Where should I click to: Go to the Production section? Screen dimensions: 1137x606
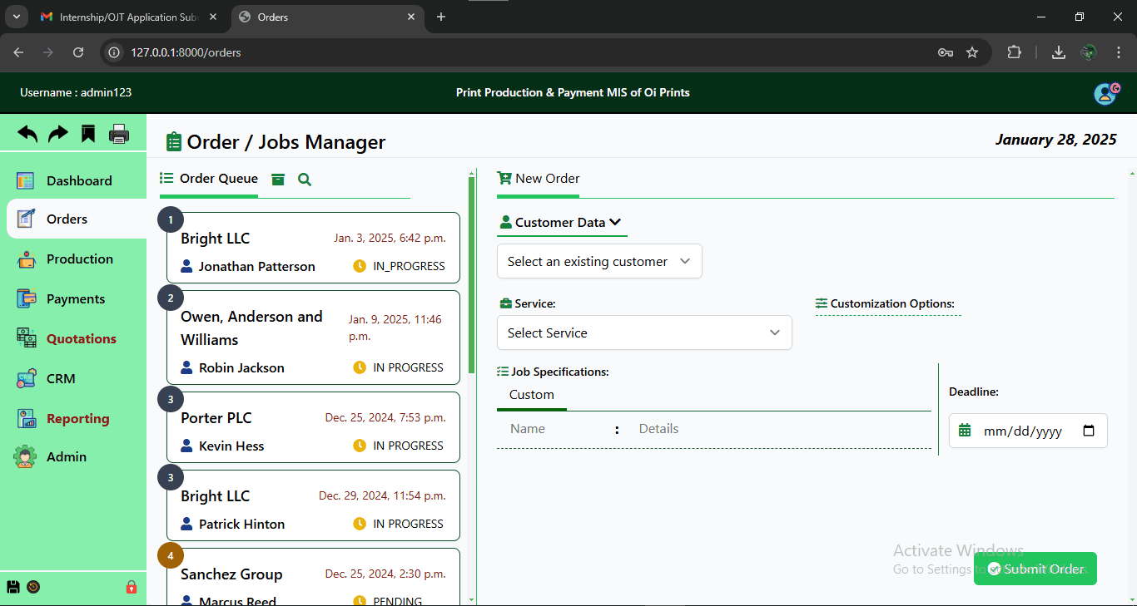[x=73, y=259]
